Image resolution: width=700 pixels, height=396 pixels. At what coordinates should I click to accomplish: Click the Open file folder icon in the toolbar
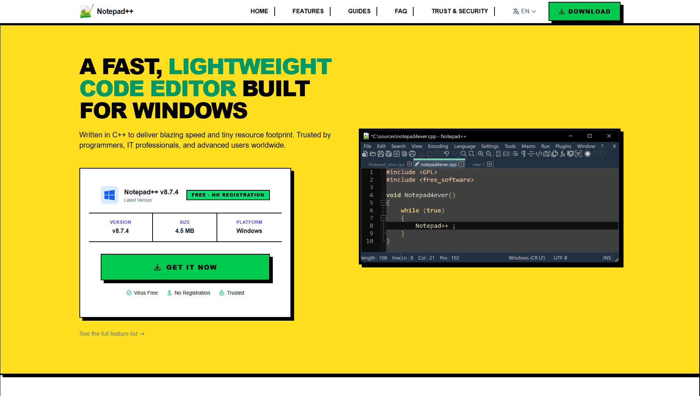[x=373, y=154]
